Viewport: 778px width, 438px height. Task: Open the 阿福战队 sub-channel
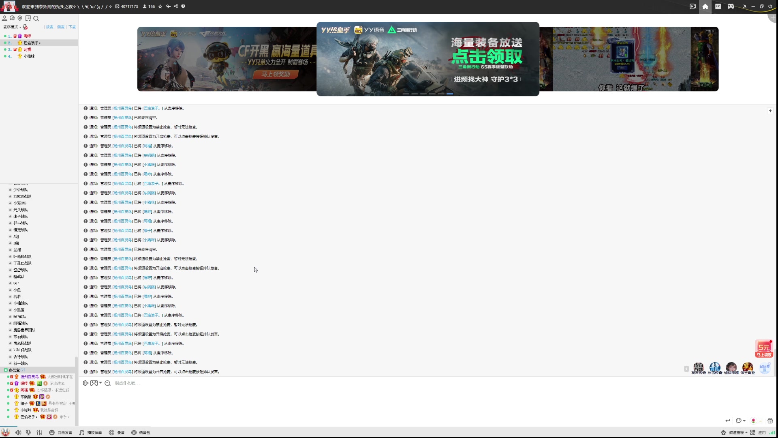coord(21,324)
